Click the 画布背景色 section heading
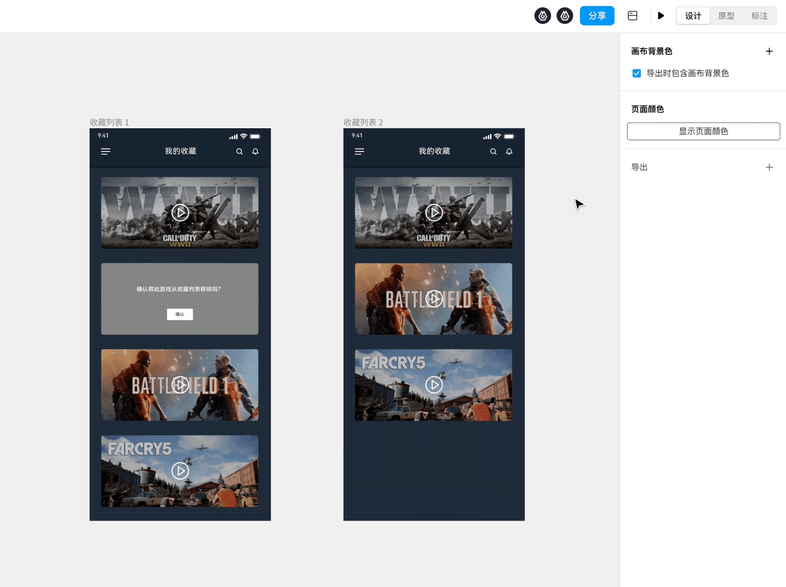786x587 pixels. coord(652,51)
